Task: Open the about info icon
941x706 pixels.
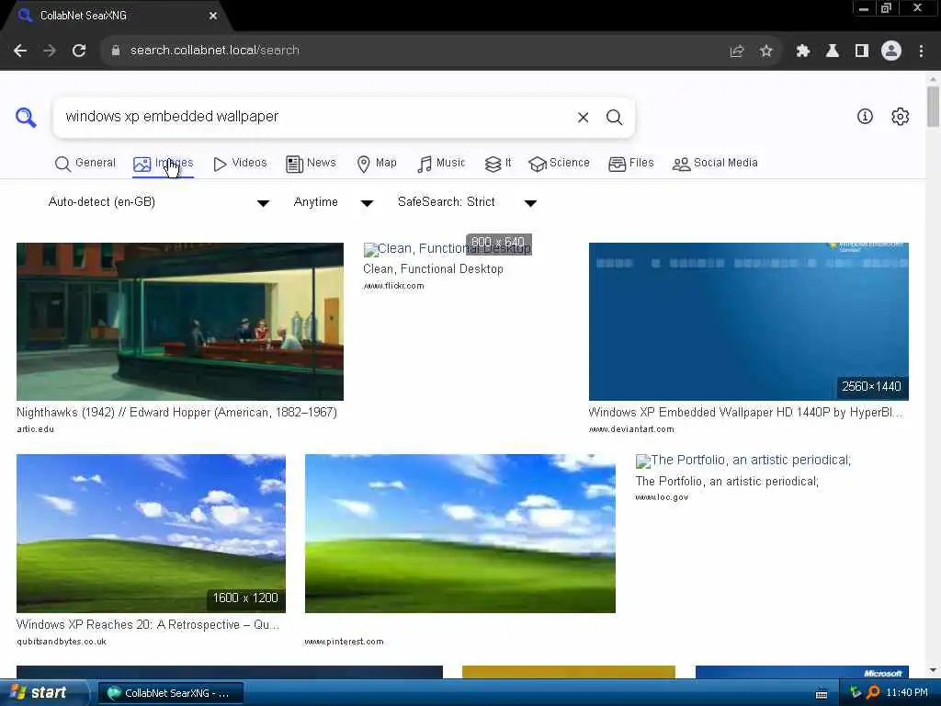Action: coord(865,117)
